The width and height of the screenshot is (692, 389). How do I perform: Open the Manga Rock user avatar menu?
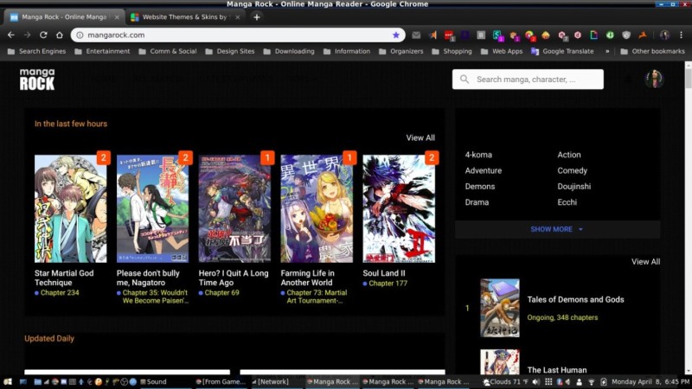tap(655, 79)
